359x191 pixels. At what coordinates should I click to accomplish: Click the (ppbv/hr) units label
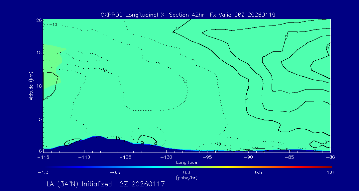click(186, 177)
